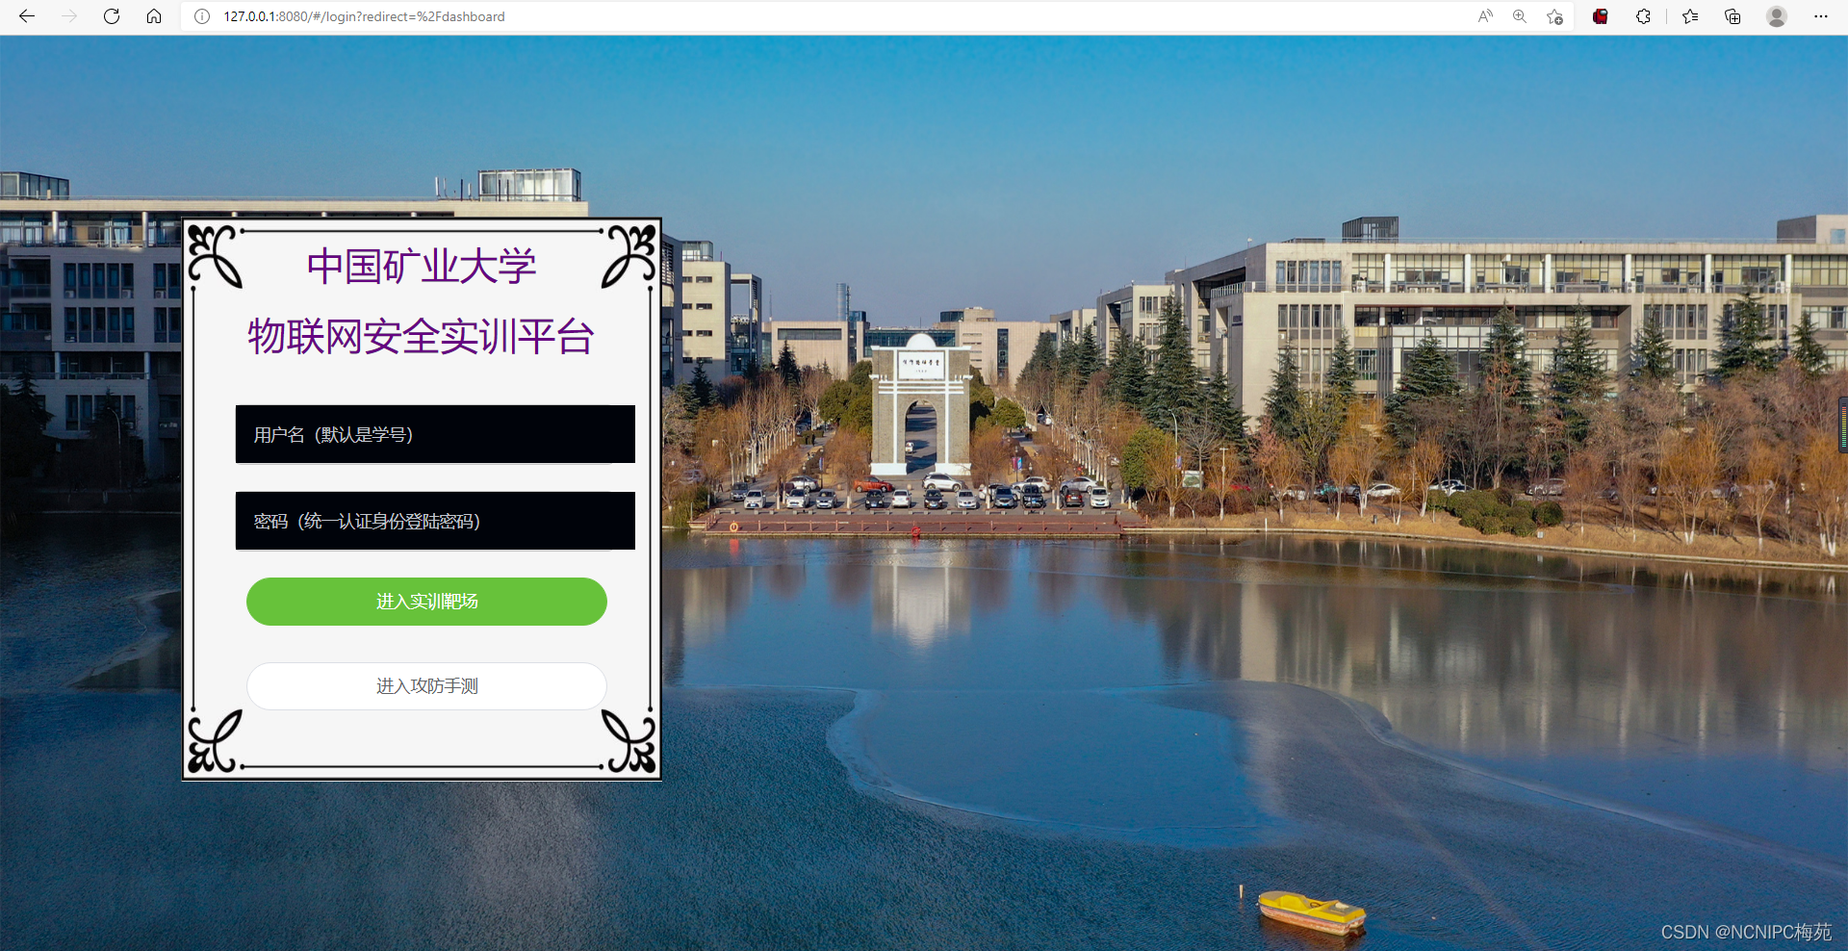Focus the 用户名 (默认是学号) field
Screen dimensions: 1848x951
(435, 434)
